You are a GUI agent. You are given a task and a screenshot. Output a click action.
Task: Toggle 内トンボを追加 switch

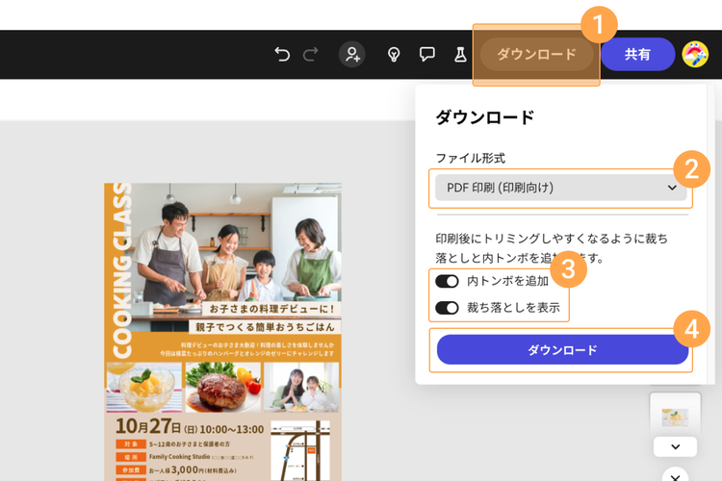[447, 281]
